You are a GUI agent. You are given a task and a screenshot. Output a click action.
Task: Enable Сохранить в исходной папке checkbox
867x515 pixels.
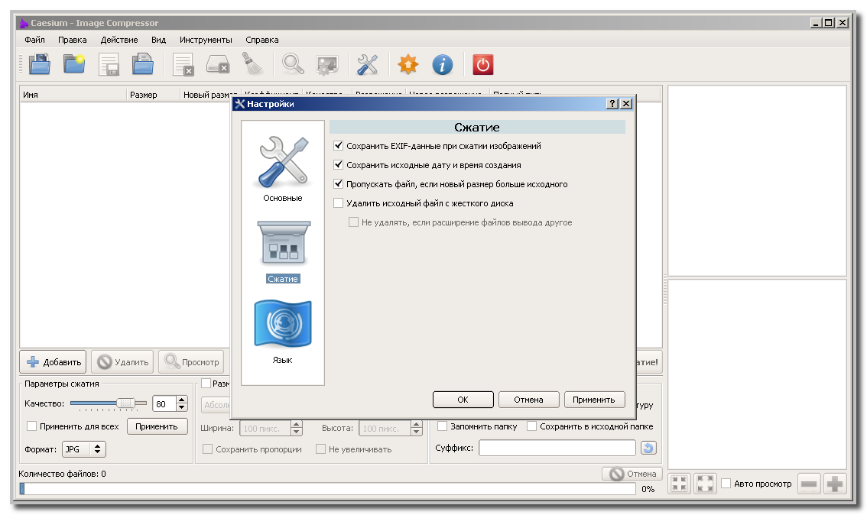pos(532,426)
